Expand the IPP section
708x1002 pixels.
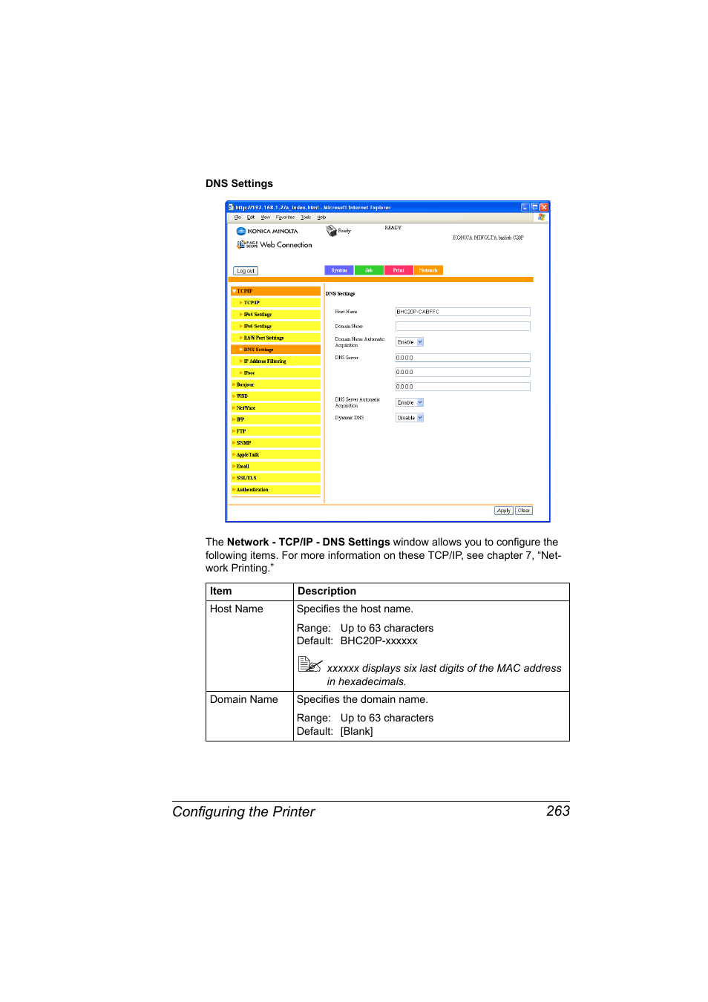click(x=275, y=419)
